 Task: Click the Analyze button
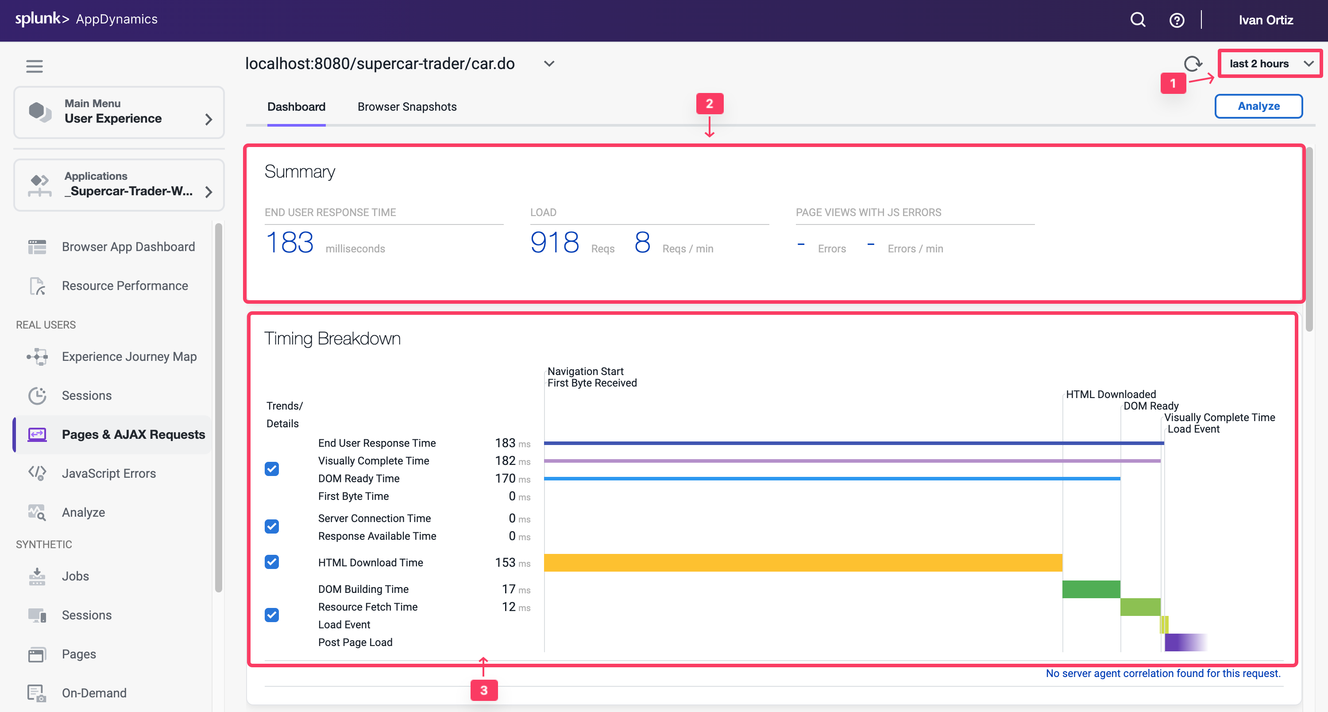(1258, 106)
